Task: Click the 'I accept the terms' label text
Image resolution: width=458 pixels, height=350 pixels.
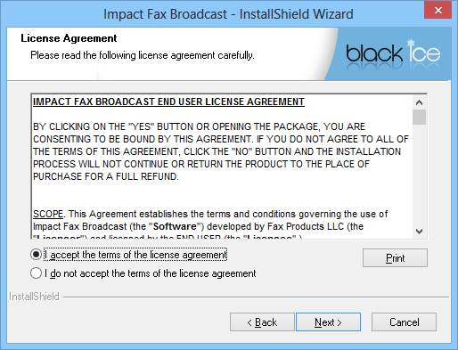Action: pos(135,255)
